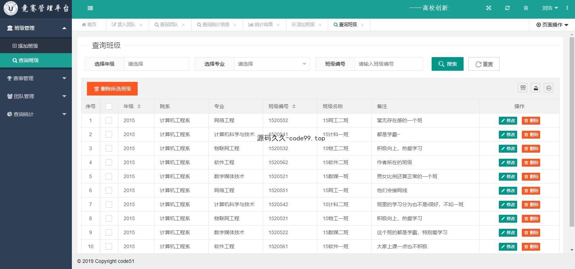
Task: Check the box for row 3 class 1520532
Action: (109, 148)
